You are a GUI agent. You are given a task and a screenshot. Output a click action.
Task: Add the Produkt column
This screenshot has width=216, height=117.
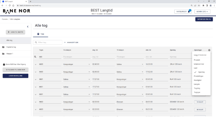pos(201,60)
